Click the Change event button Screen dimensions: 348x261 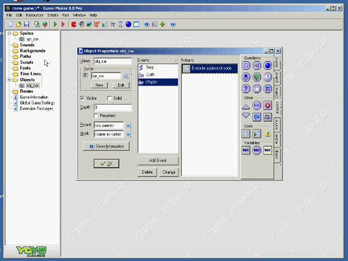(169, 172)
